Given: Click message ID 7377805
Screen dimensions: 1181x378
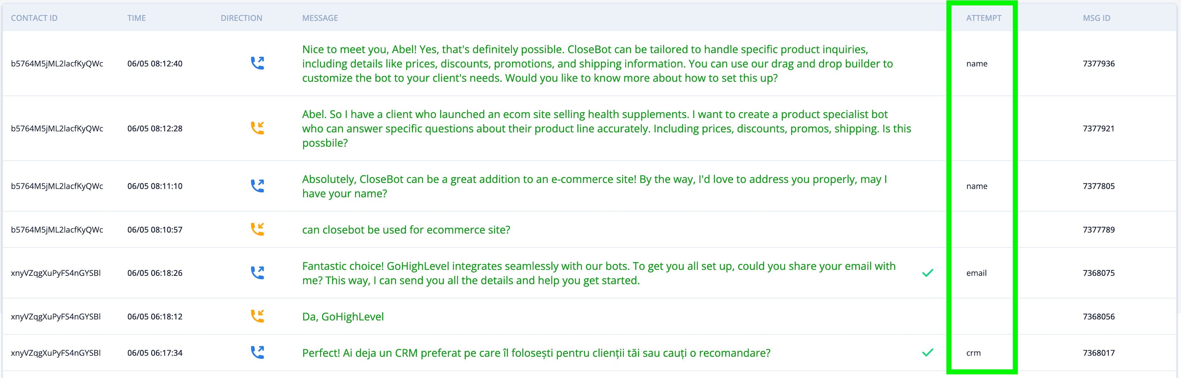Looking at the screenshot, I should tap(1098, 186).
